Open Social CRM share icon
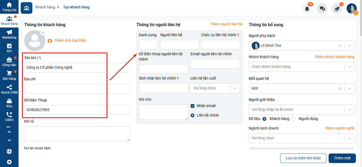 9,89
